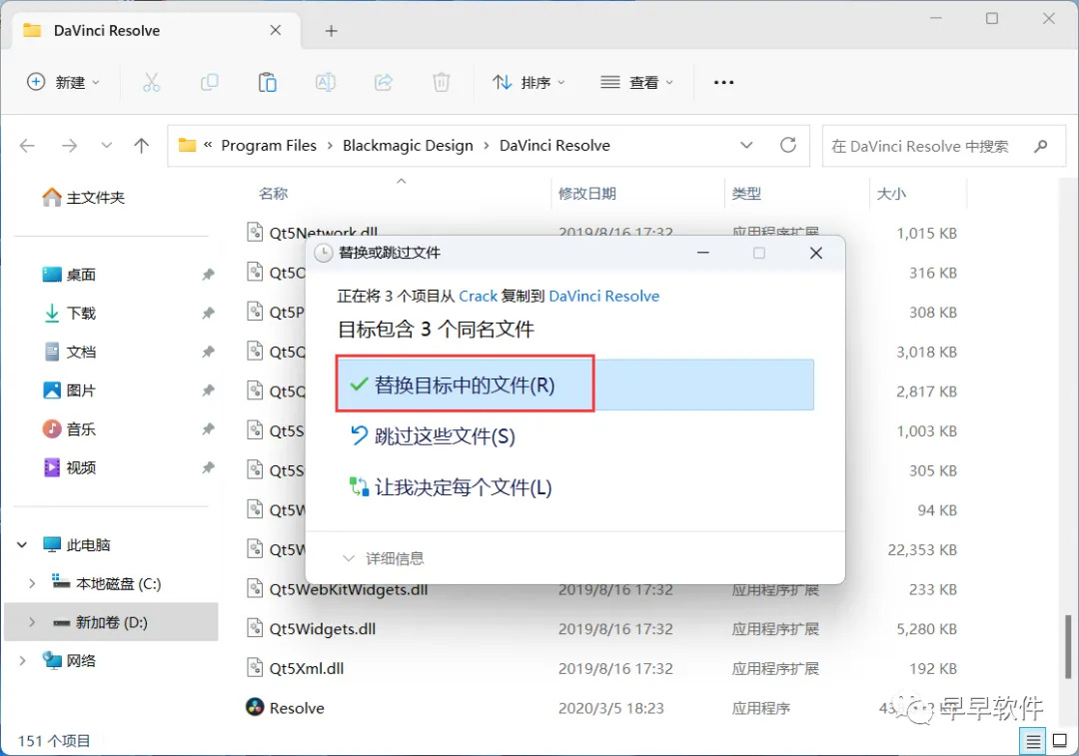Screen dimensions: 1079x756
Task: Open Documents (文档) in sidebar
Action: pos(70,353)
